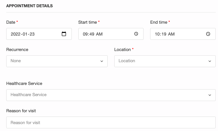Open the Location dropdown
This screenshot has height=131, width=218.
pos(165,61)
